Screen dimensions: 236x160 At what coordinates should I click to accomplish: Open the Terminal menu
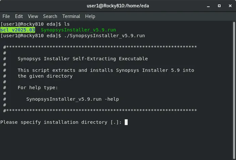pyautogui.click(x=71, y=16)
